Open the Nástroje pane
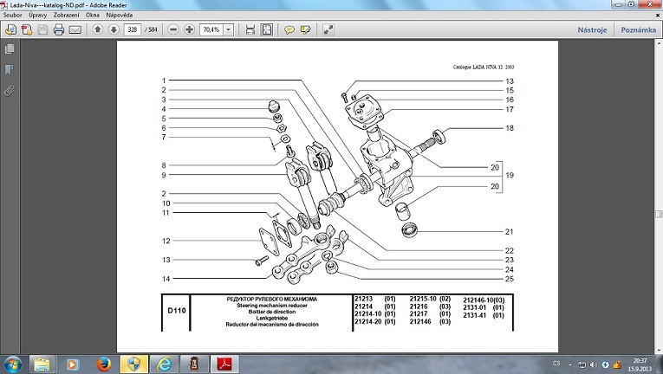663x374 pixels. 592,30
